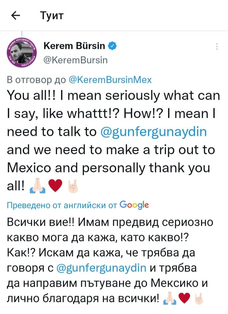228x314 pixels.
Task: Open the @KeremBursinMex reply-to link
Action: pyautogui.click(x=111, y=80)
